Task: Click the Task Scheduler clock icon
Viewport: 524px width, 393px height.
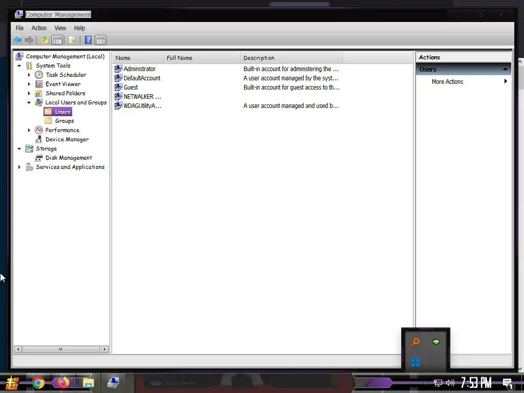Action: click(x=39, y=75)
